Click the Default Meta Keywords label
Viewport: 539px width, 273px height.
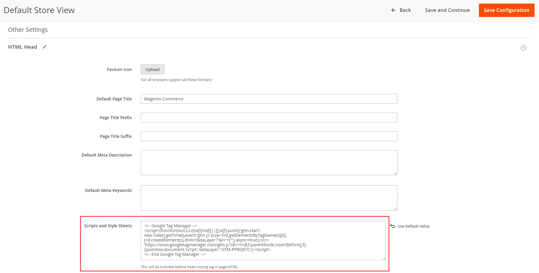[108, 190]
